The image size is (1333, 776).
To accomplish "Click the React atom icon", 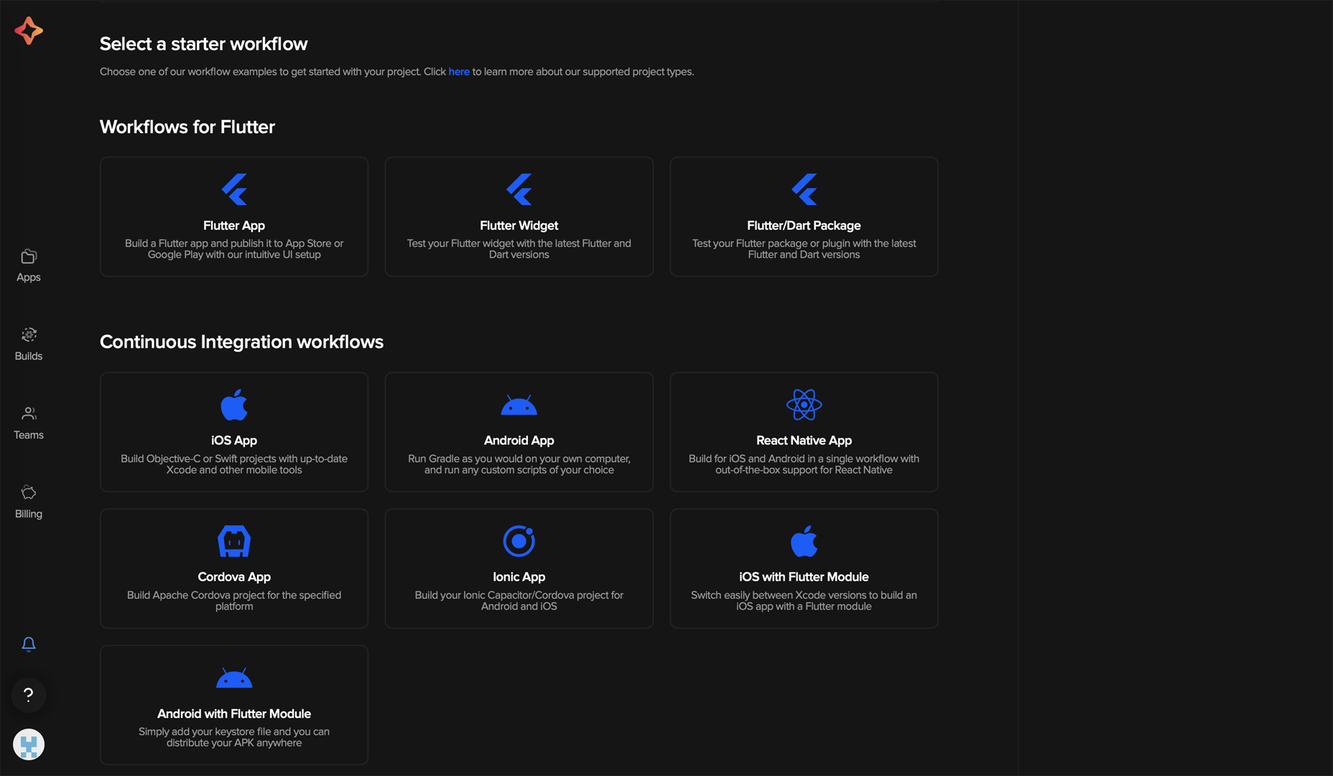I will click(804, 405).
